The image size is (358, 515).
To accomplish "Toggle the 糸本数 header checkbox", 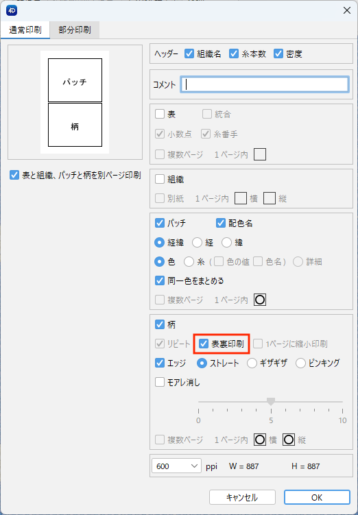I will click(233, 53).
